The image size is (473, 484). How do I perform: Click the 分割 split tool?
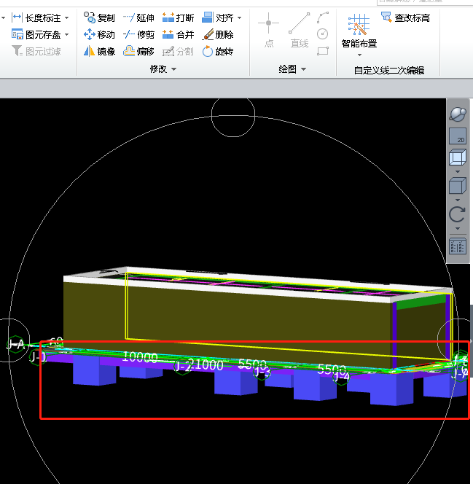click(x=178, y=51)
